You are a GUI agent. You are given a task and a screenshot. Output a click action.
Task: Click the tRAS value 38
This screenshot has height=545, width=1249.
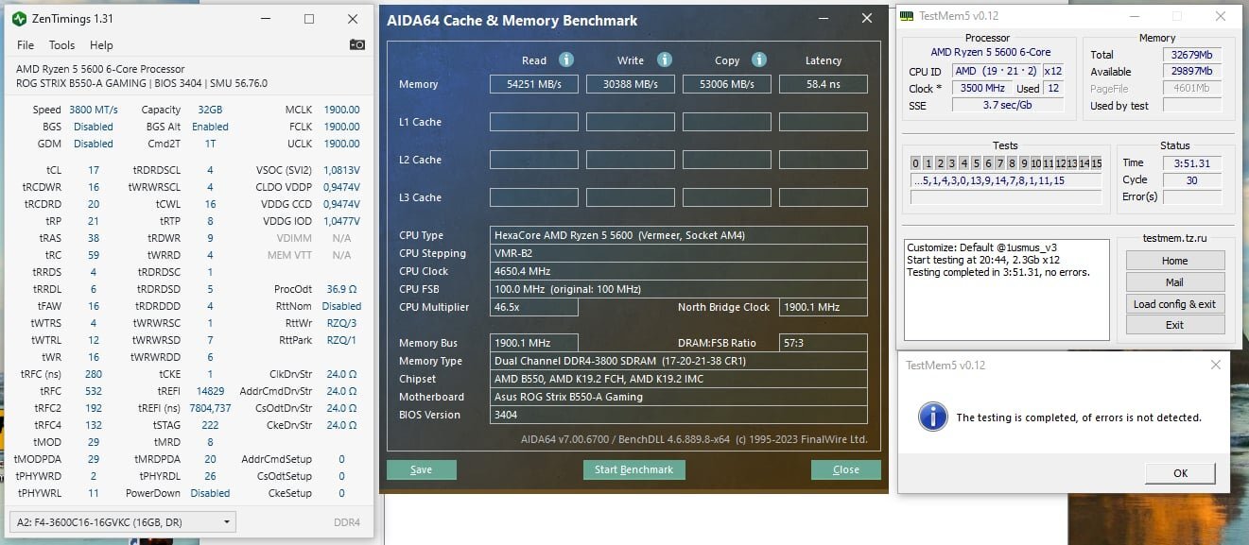(x=94, y=238)
